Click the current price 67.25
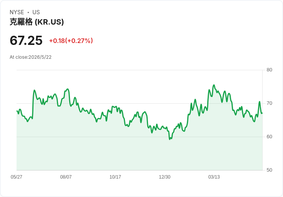This screenshot has height=197, width=283. pos(26,40)
